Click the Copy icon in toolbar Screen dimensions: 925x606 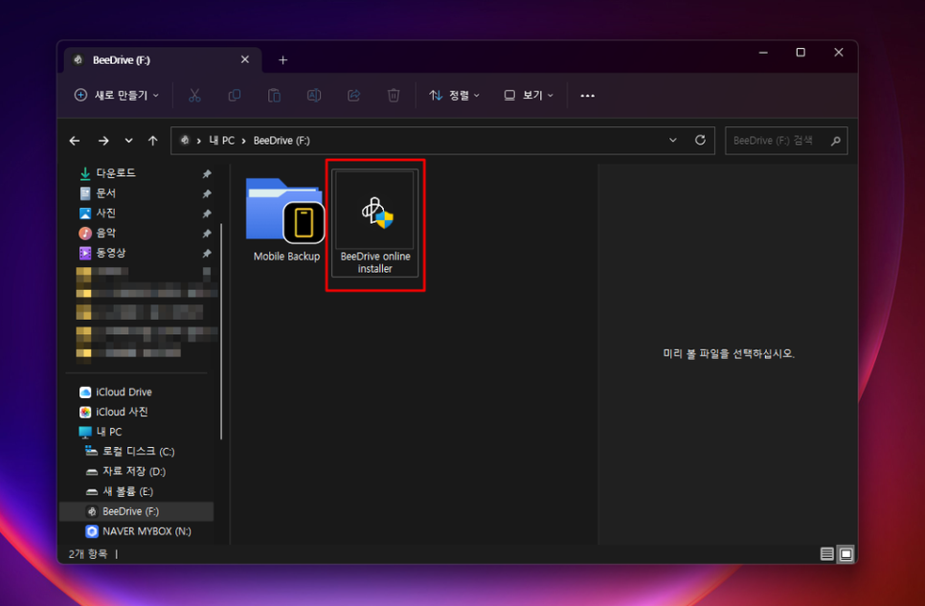pos(235,95)
